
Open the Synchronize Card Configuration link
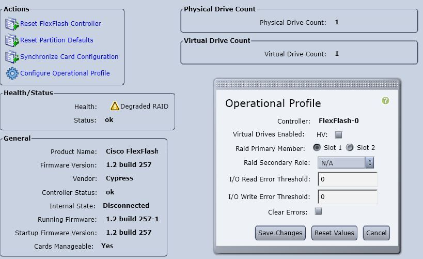[x=69, y=57]
